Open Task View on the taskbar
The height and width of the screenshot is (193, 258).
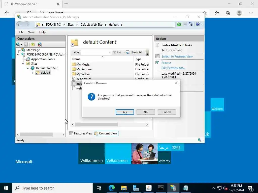click(x=99, y=188)
